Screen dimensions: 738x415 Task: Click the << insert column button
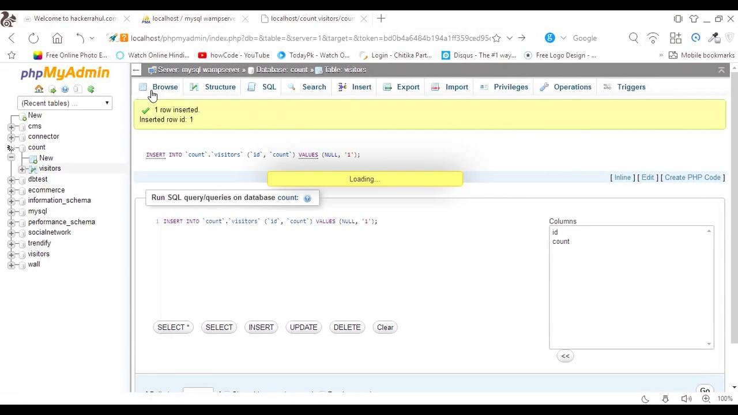[565, 356]
